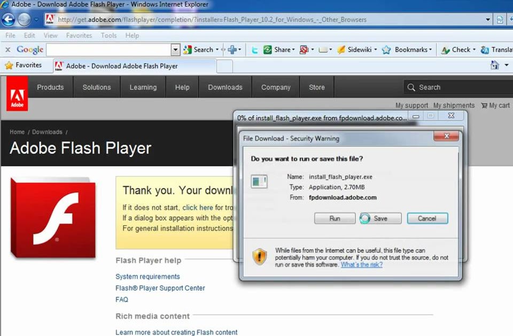Open the Store navigation item
Image resolution: width=513 pixels, height=336 pixels.
click(x=317, y=87)
